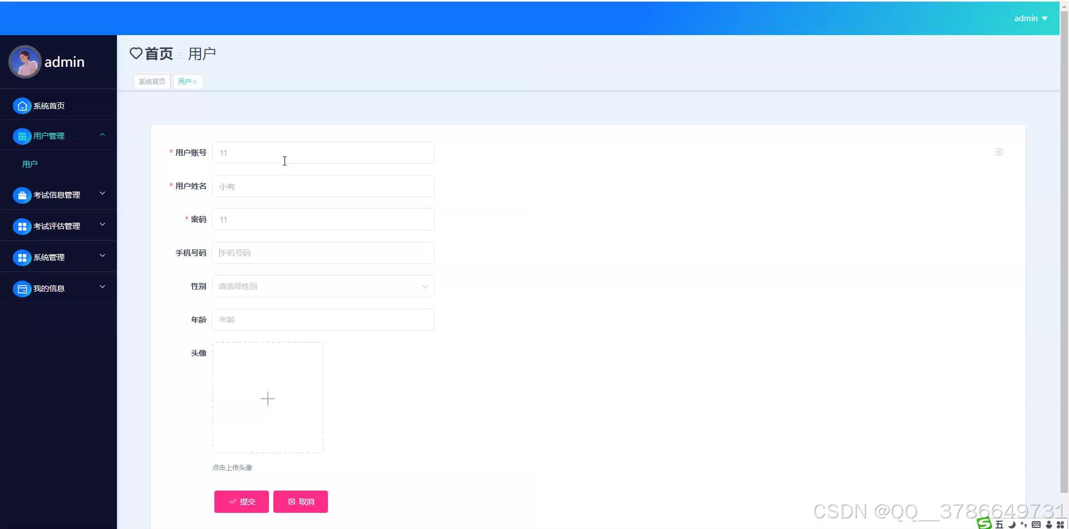Select 考试信息管理 in the sidebar
Viewport: 1069px width, 529px height.
point(57,195)
